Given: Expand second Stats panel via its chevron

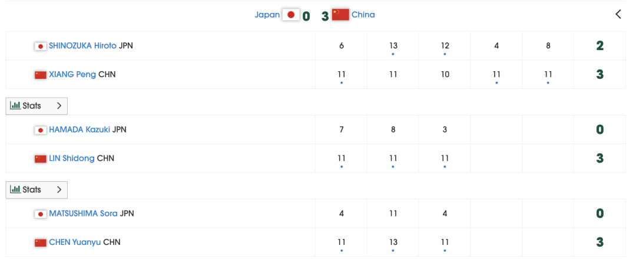Looking at the screenshot, I should 59,190.
